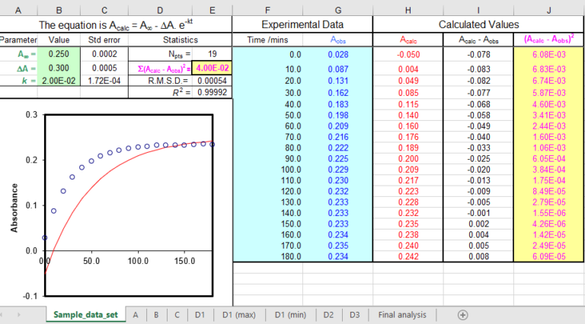Select column G header
585x324 pixels.
tap(337, 11)
